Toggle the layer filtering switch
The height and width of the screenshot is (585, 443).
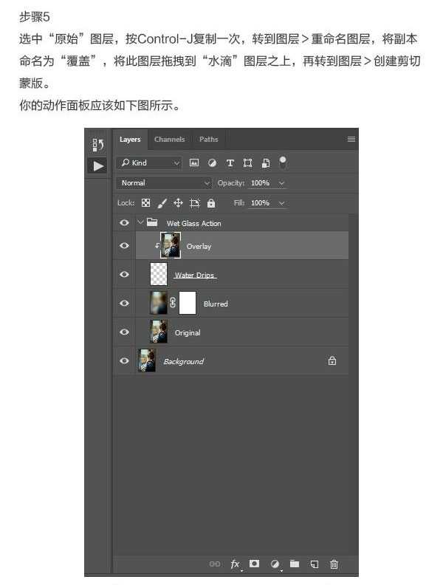[x=283, y=162]
